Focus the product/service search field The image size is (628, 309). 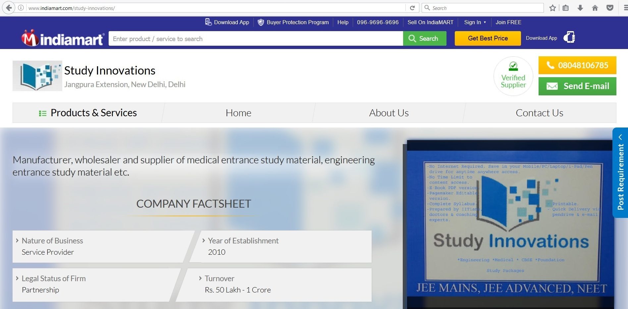coord(256,38)
